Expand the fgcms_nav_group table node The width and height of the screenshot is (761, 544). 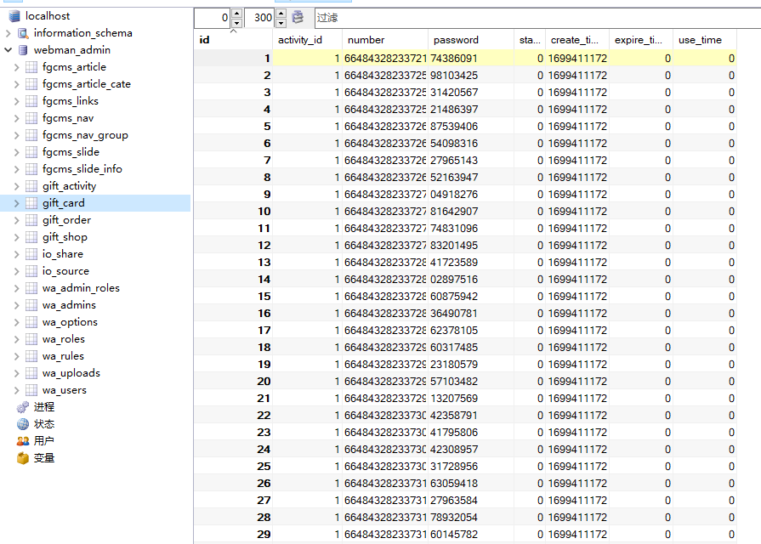point(16,135)
